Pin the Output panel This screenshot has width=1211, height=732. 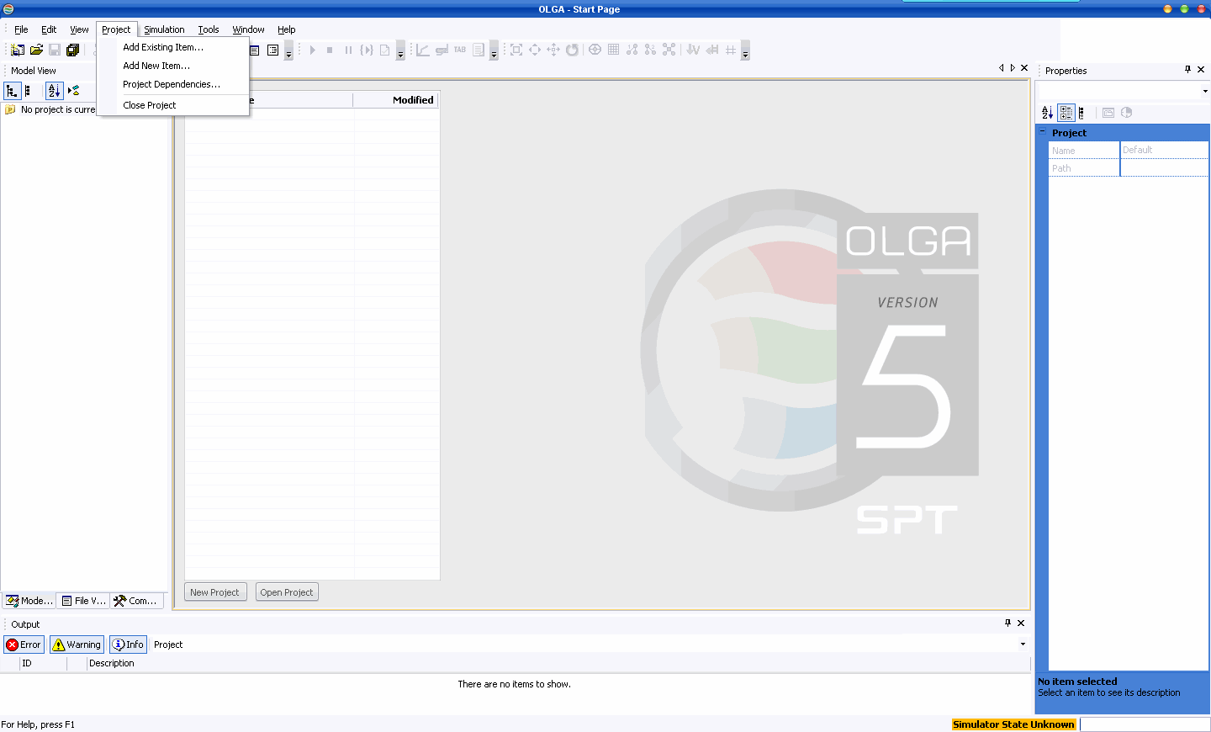pos(1007,623)
